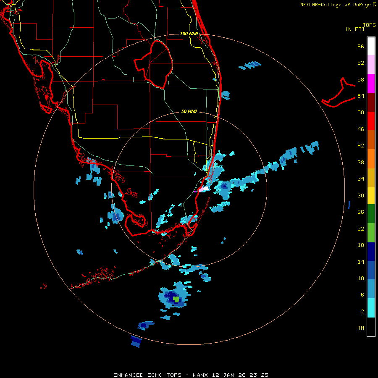The width and height of the screenshot is (378, 378).
Task: Click the TOPS legend title
Action: (369, 25)
